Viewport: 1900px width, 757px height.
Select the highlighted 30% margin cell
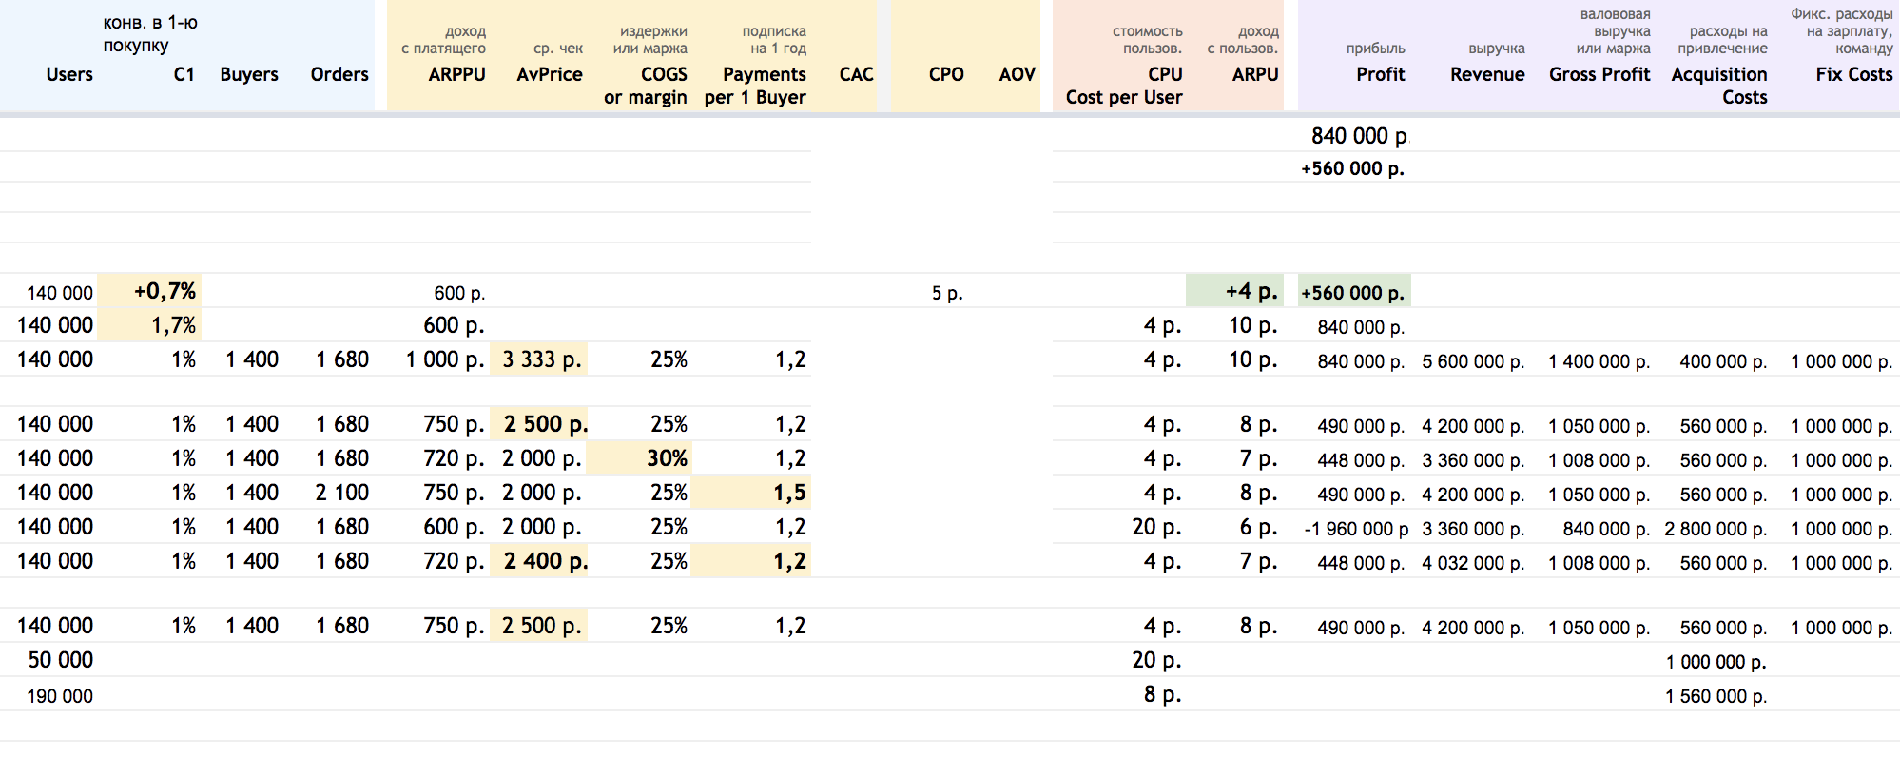click(x=639, y=458)
